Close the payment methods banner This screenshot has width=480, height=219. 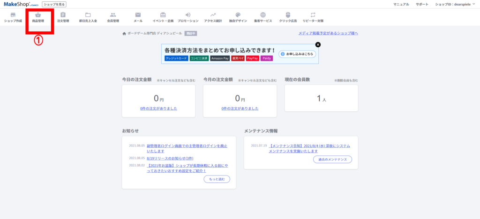[x=318, y=44]
